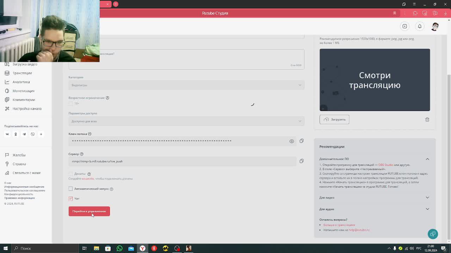The width and height of the screenshot is (451, 253).
Task: Toggle the Донаты checkbox
Action: pos(70,174)
